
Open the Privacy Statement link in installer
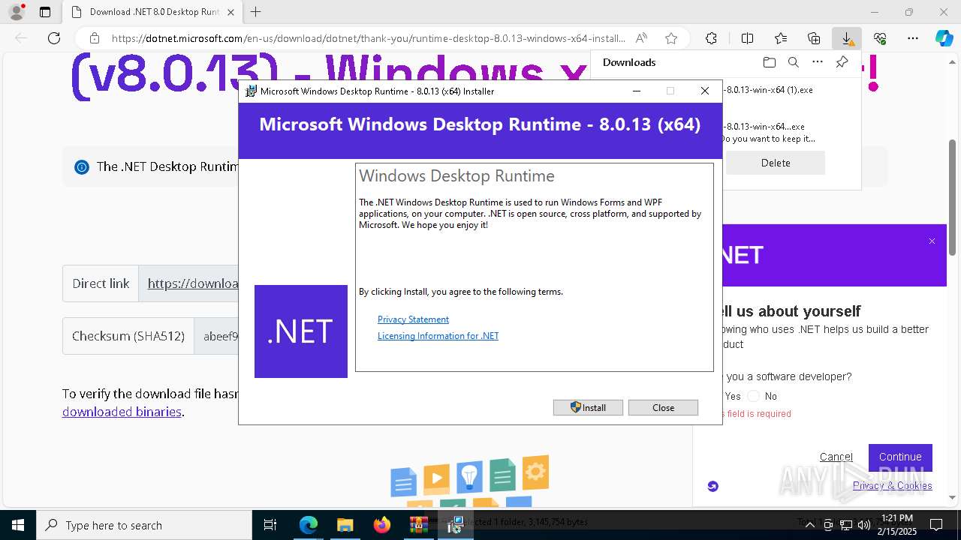413,319
